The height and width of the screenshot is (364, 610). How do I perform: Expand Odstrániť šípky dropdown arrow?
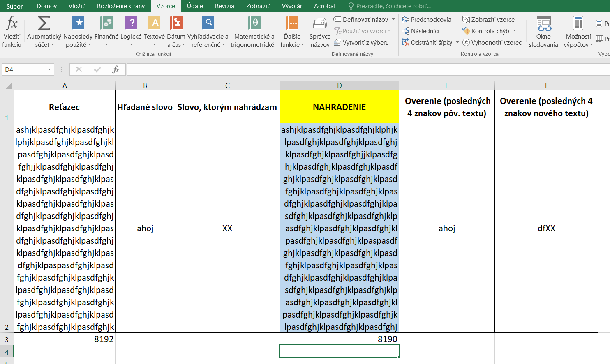(x=457, y=42)
